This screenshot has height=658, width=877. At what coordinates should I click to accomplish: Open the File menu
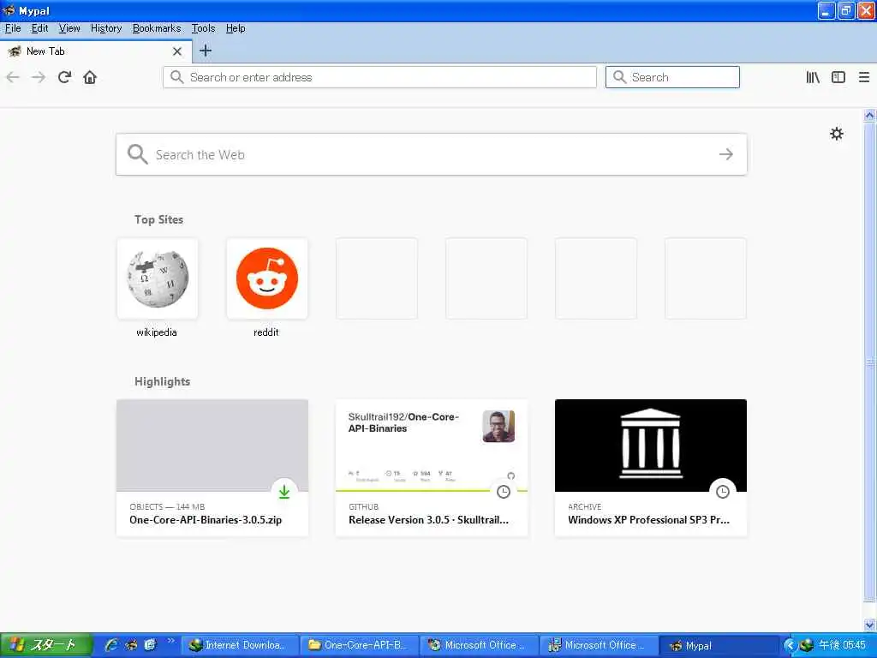[13, 28]
